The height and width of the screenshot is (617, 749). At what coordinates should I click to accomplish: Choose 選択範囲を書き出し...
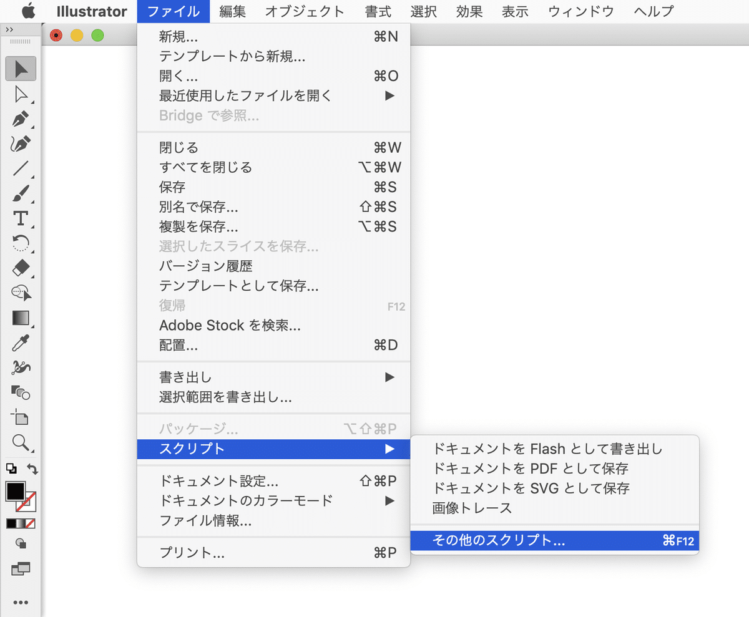click(273, 397)
